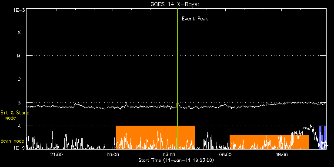Click the 1E-3 top axis value

point(19,10)
